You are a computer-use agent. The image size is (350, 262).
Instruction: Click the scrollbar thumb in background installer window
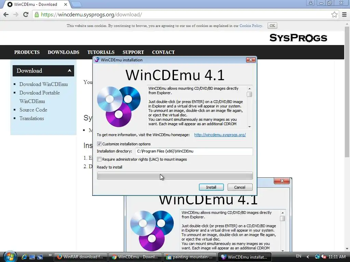coord(282,219)
